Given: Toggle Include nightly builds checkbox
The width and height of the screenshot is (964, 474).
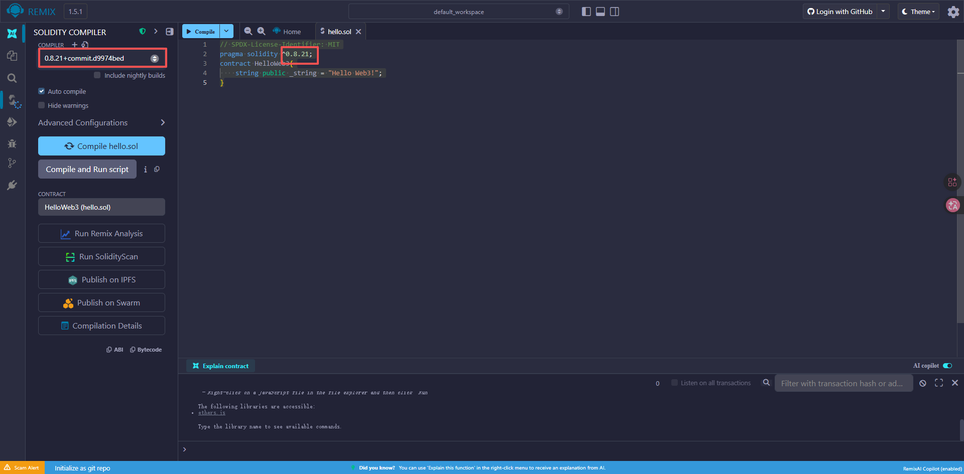Looking at the screenshot, I should pyautogui.click(x=97, y=75).
